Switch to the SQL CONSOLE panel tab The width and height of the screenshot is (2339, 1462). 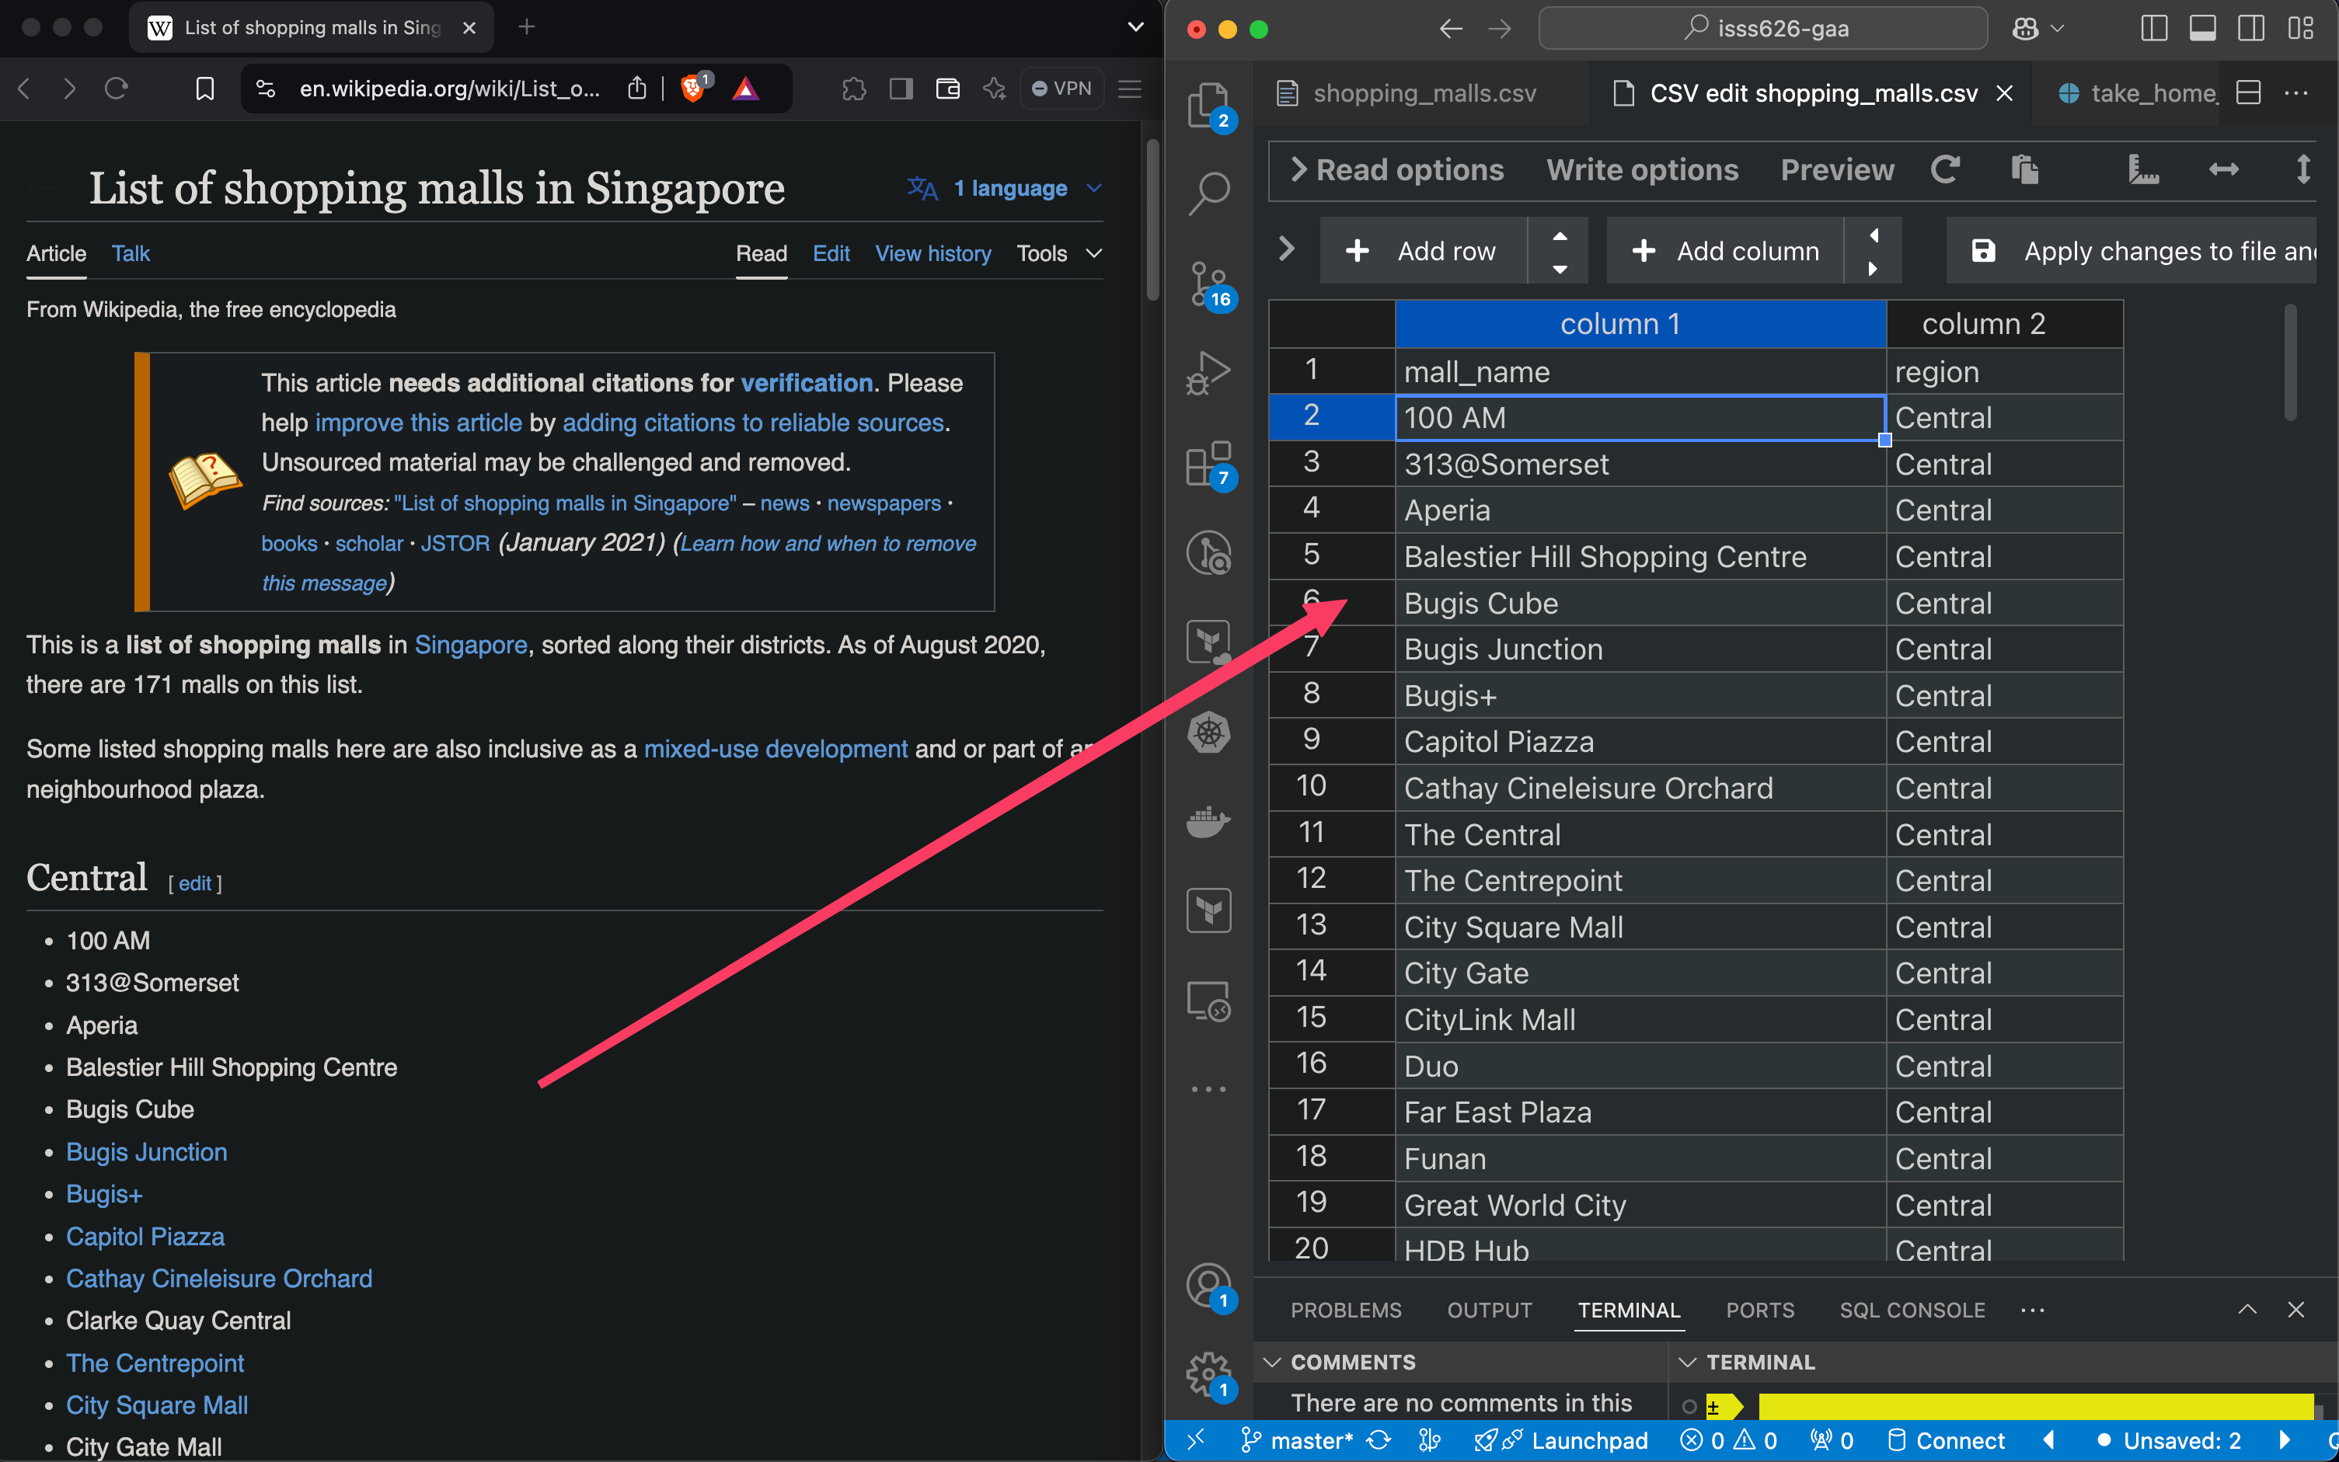point(1912,1311)
